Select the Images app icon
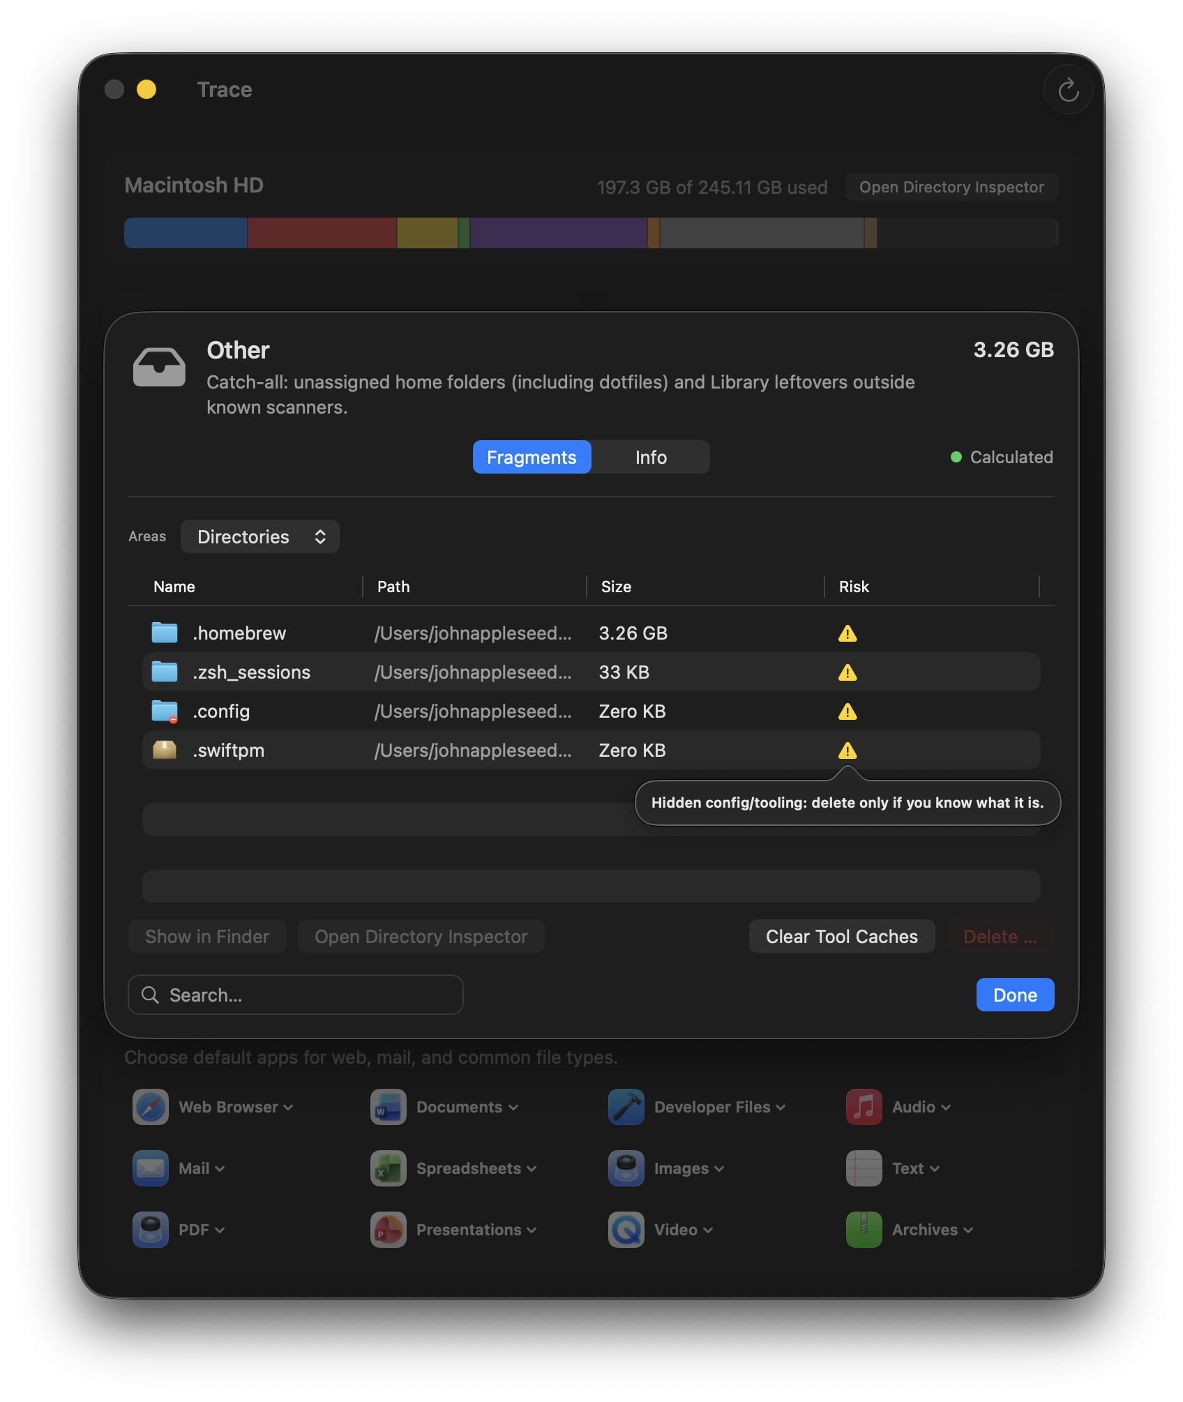1183x1402 pixels. (625, 1168)
